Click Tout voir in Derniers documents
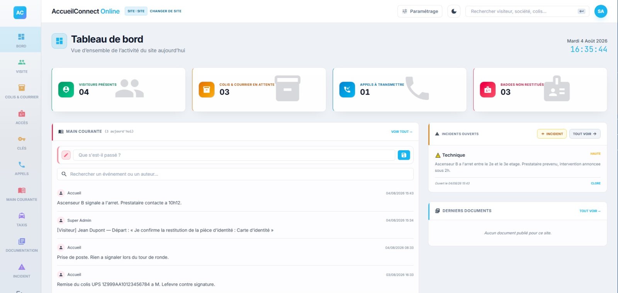This screenshot has width=618, height=293. click(x=590, y=211)
